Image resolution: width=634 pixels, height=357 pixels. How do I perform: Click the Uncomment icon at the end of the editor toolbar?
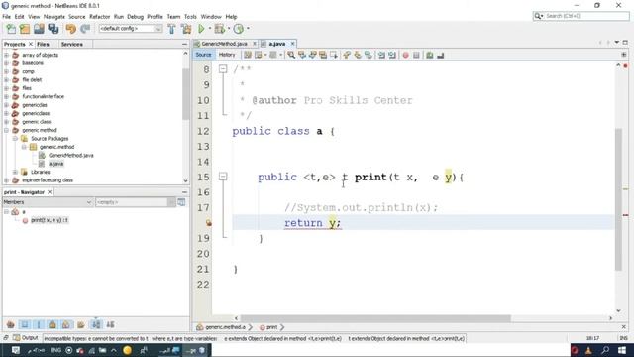pyautogui.click(x=440, y=55)
